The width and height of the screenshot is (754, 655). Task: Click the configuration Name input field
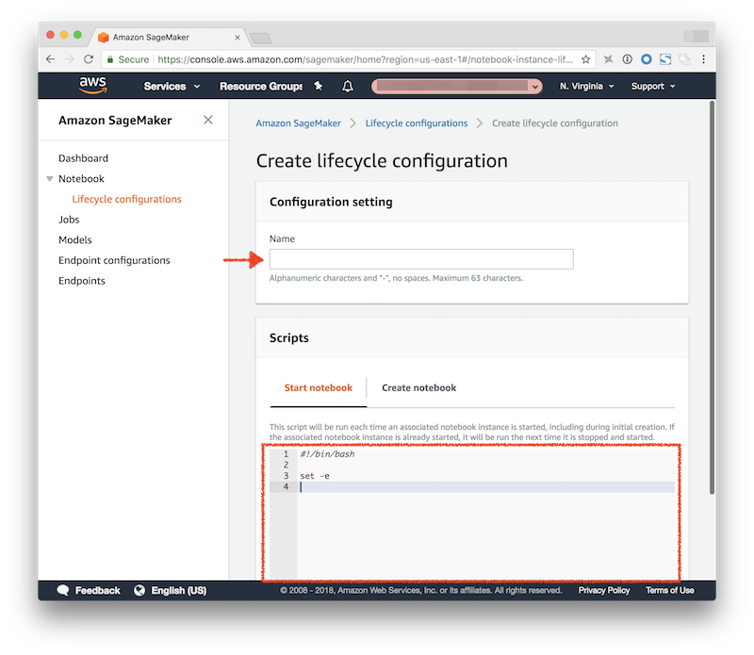pos(421,259)
